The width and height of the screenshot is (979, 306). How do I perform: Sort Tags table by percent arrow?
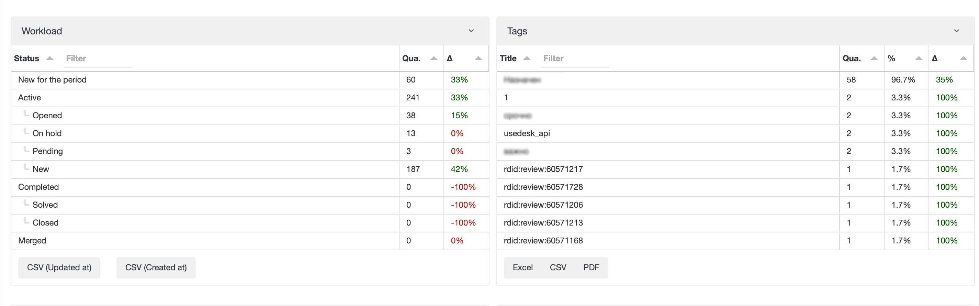tap(919, 58)
